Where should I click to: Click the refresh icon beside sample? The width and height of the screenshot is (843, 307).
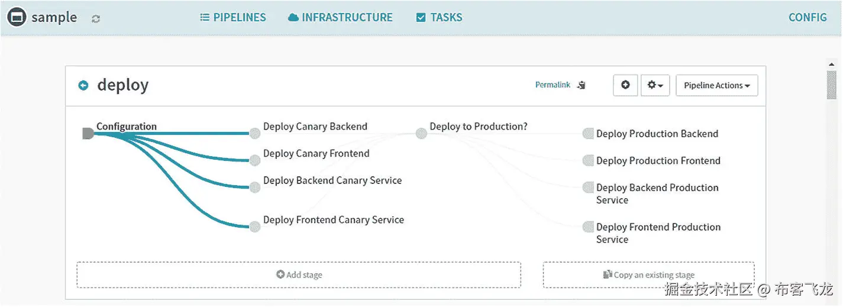click(x=96, y=18)
